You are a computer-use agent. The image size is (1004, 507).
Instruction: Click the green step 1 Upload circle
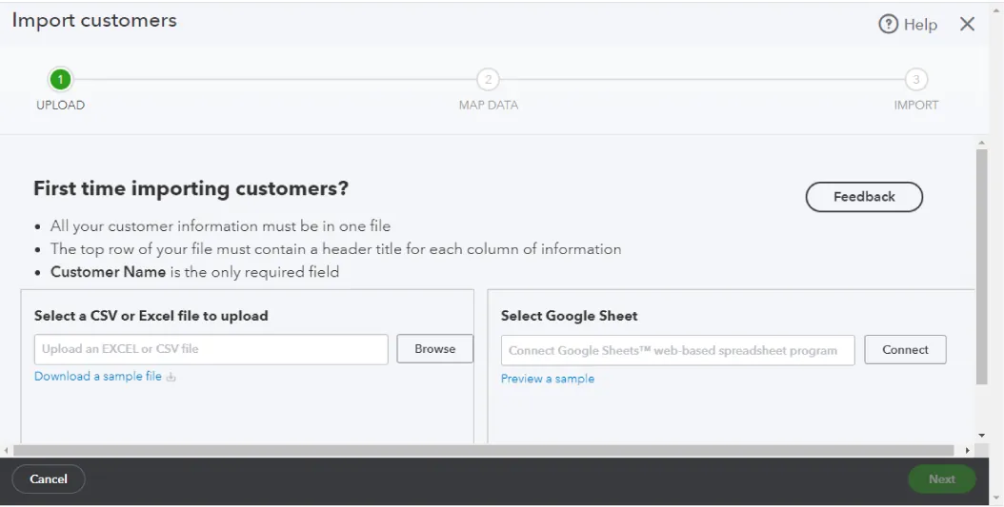[60, 80]
